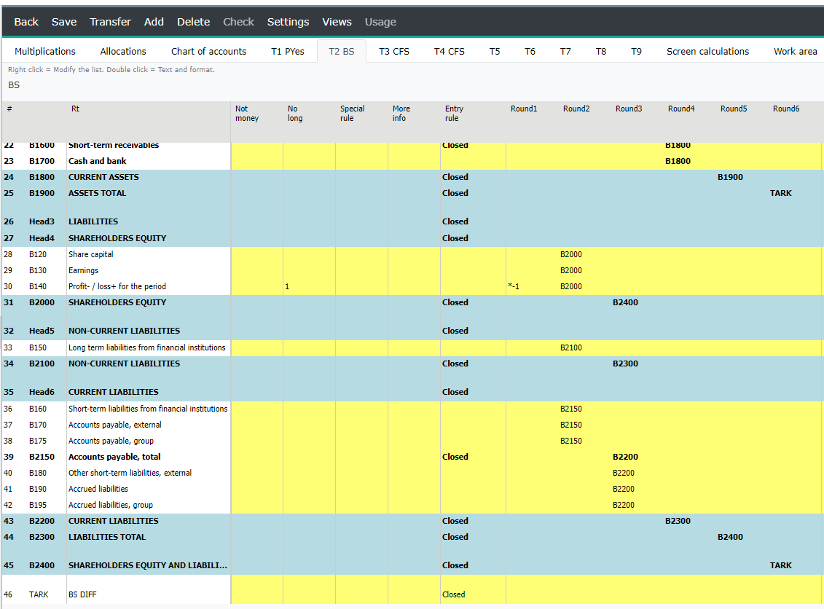Switch to tab T5
The width and height of the screenshot is (824, 609).
tap(495, 51)
